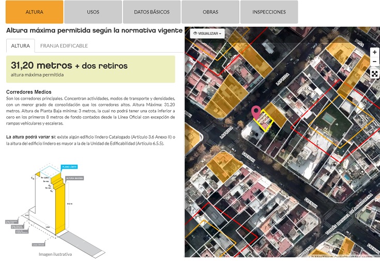Click the pink location pin marker

(x=255, y=111)
